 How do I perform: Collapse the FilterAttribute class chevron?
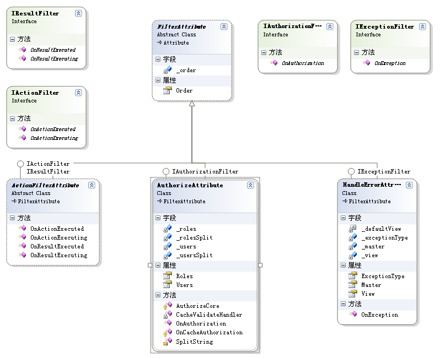(223, 26)
